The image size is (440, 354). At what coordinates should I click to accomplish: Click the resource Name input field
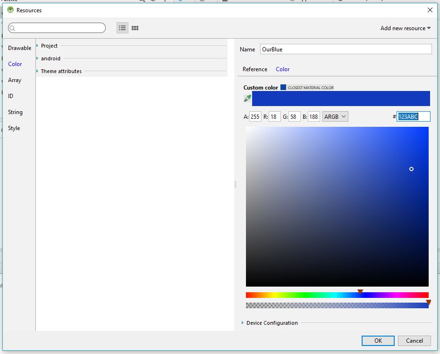(346, 49)
